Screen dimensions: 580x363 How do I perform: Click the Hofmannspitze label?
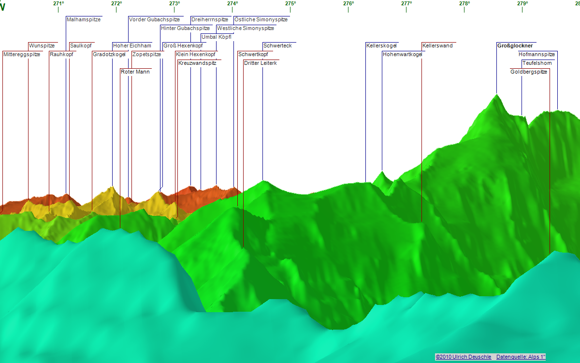537,54
